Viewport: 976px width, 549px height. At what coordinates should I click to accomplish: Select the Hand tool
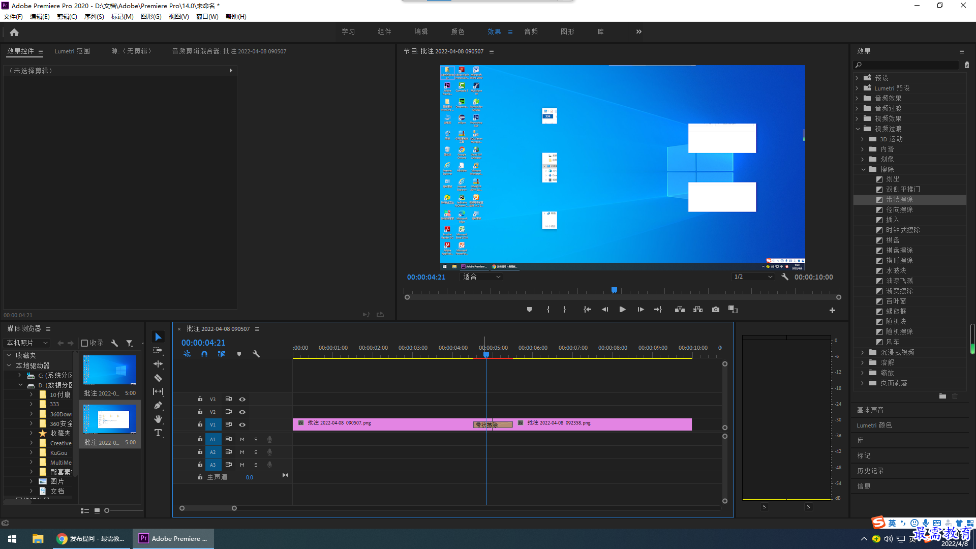coord(158,419)
